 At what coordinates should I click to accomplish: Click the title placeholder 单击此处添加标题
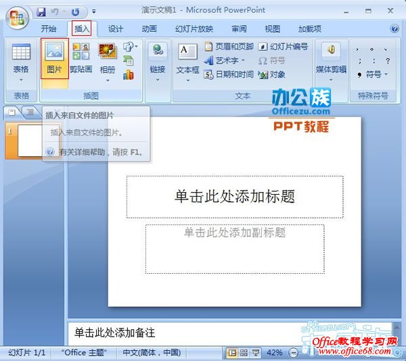coord(235,197)
